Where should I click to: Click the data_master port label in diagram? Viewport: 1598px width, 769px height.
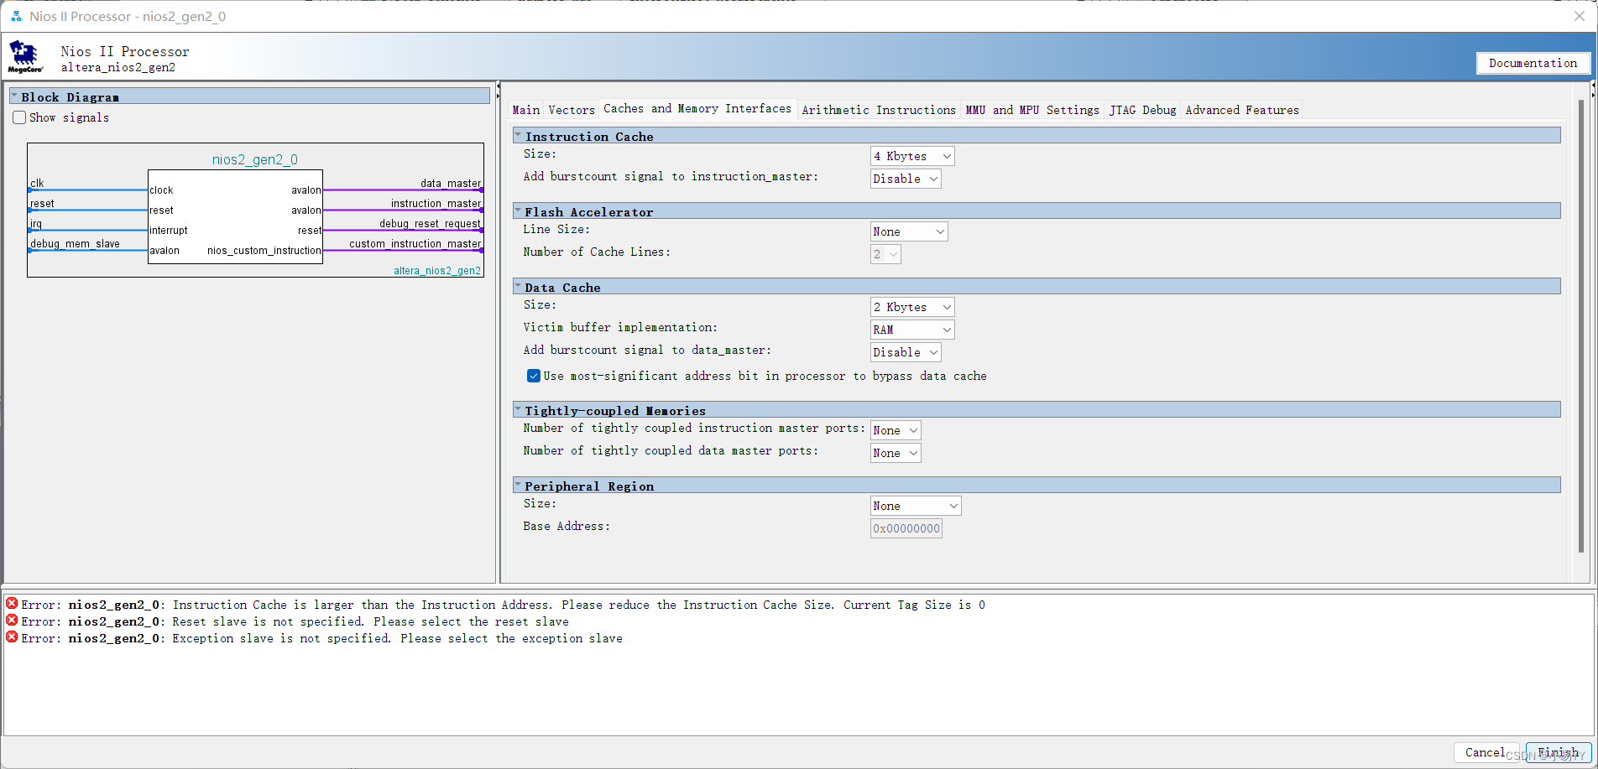pos(451,183)
